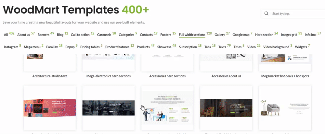Open the Gallery category
The width and height of the screenshot is (325, 134).
click(220, 35)
